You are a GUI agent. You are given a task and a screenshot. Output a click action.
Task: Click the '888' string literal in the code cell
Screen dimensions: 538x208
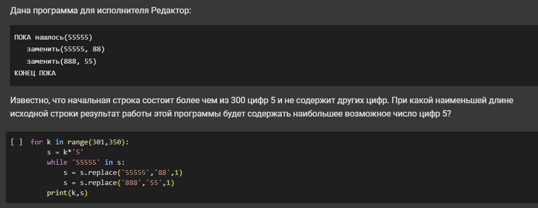tap(132, 183)
